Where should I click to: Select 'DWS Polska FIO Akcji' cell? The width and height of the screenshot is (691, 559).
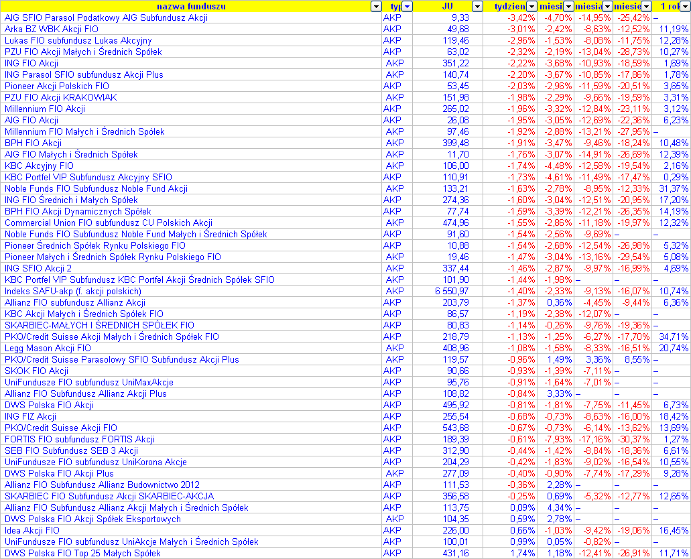click(x=50, y=405)
